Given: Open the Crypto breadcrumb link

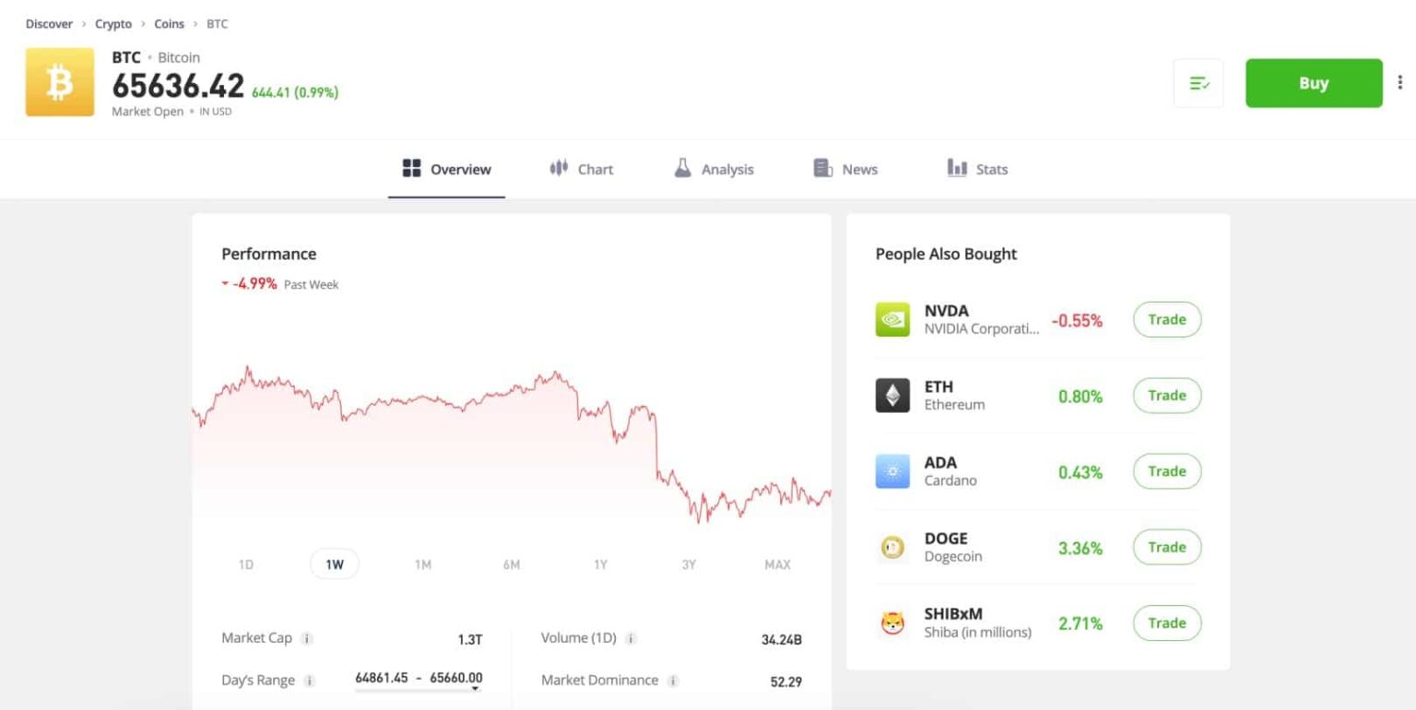Looking at the screenshot, I should pyautogui.click(x=113, y=23).
